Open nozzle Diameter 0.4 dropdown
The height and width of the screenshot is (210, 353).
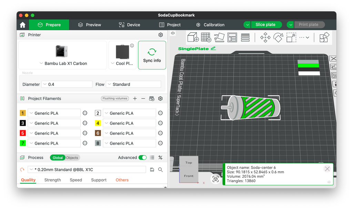tap(67, 84)
